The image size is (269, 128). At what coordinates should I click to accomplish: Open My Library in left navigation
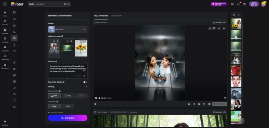[5, 66]
